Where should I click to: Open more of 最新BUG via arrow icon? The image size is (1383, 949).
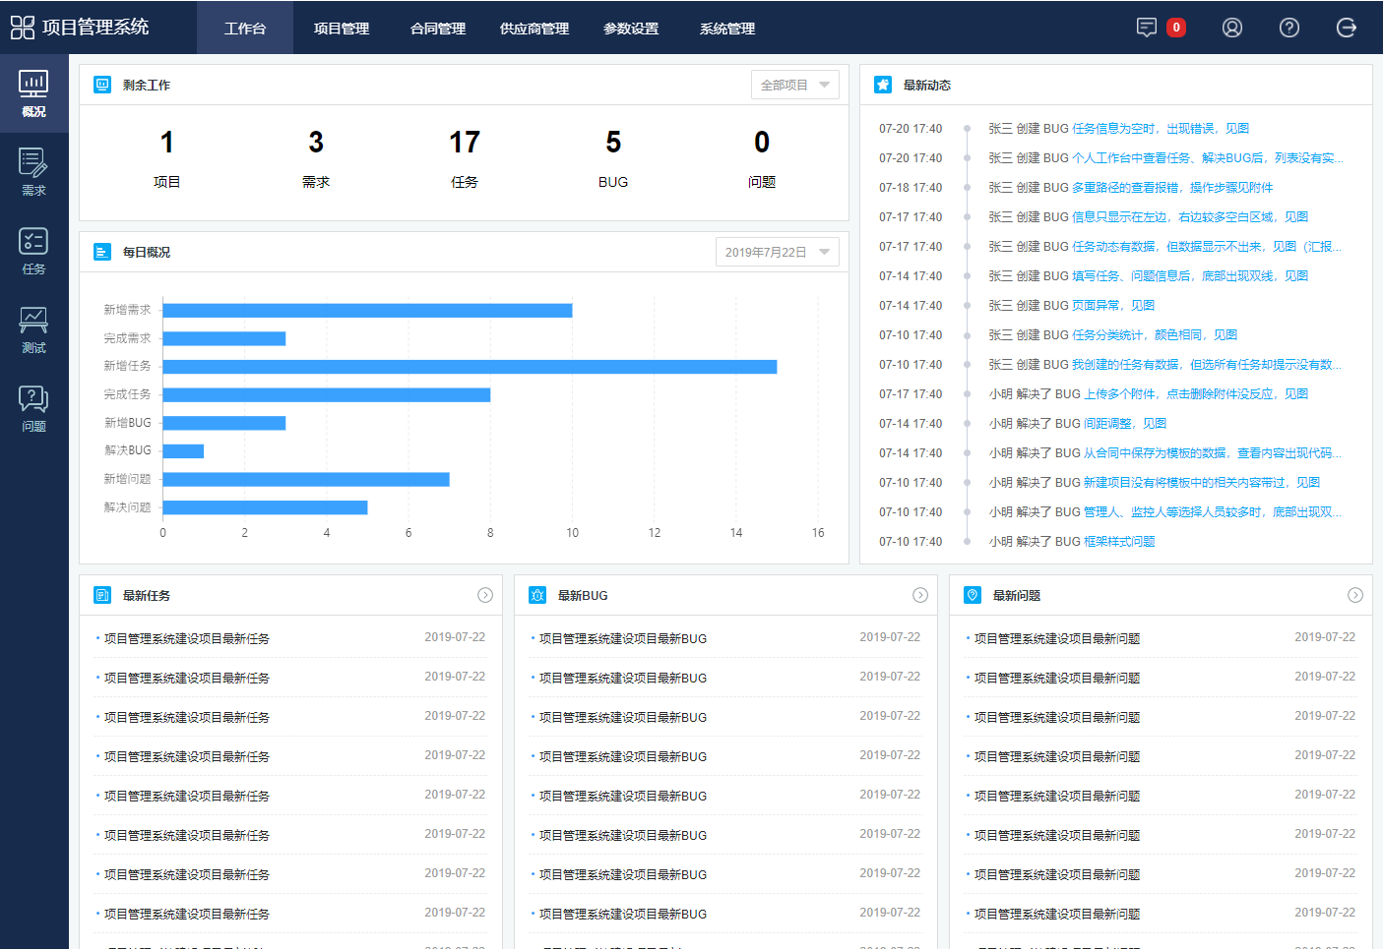point(920,595)
